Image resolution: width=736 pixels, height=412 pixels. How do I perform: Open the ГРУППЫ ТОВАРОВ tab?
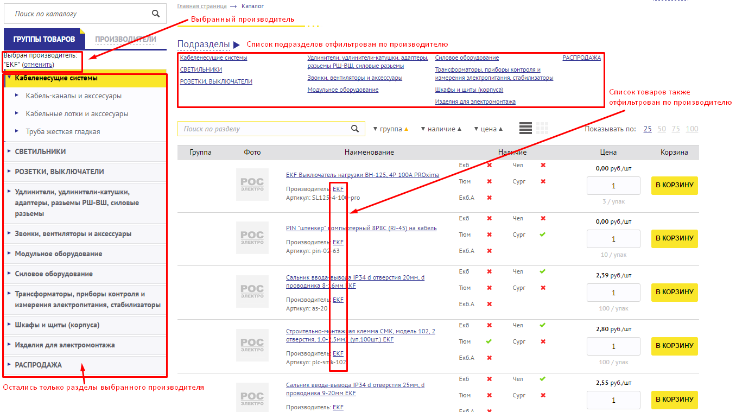click(44, 39)
